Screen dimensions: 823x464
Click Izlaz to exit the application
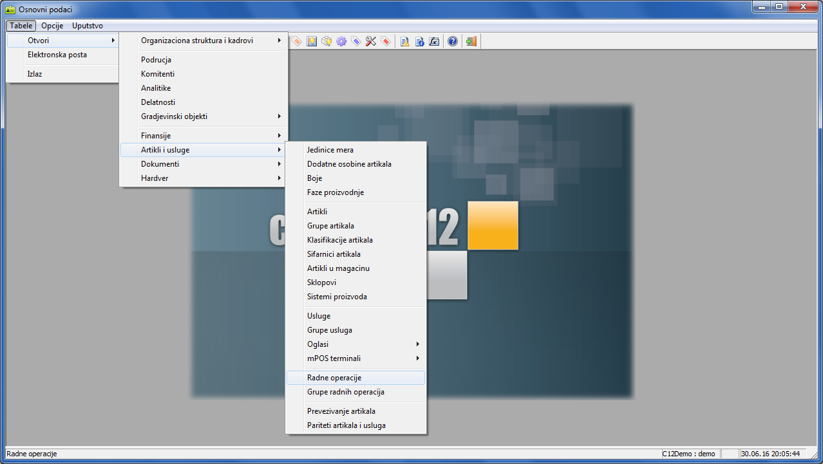pyautogui.click(x=35, y=74)
